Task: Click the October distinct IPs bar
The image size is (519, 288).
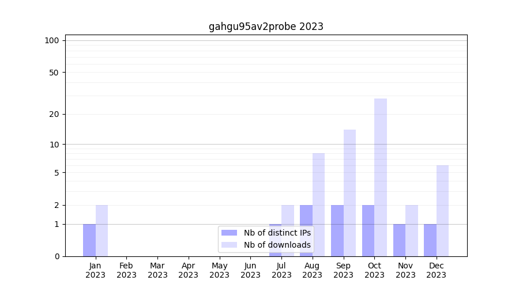Action: point(368,230)
